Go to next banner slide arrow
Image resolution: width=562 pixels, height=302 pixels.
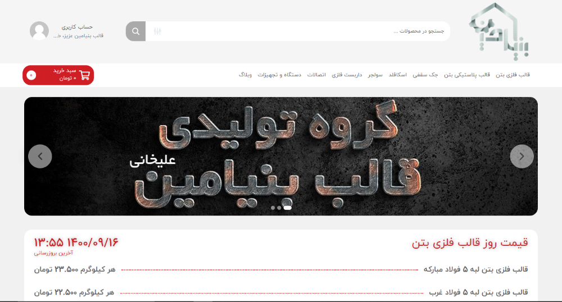pyautogui.click(x=522, y=157)
